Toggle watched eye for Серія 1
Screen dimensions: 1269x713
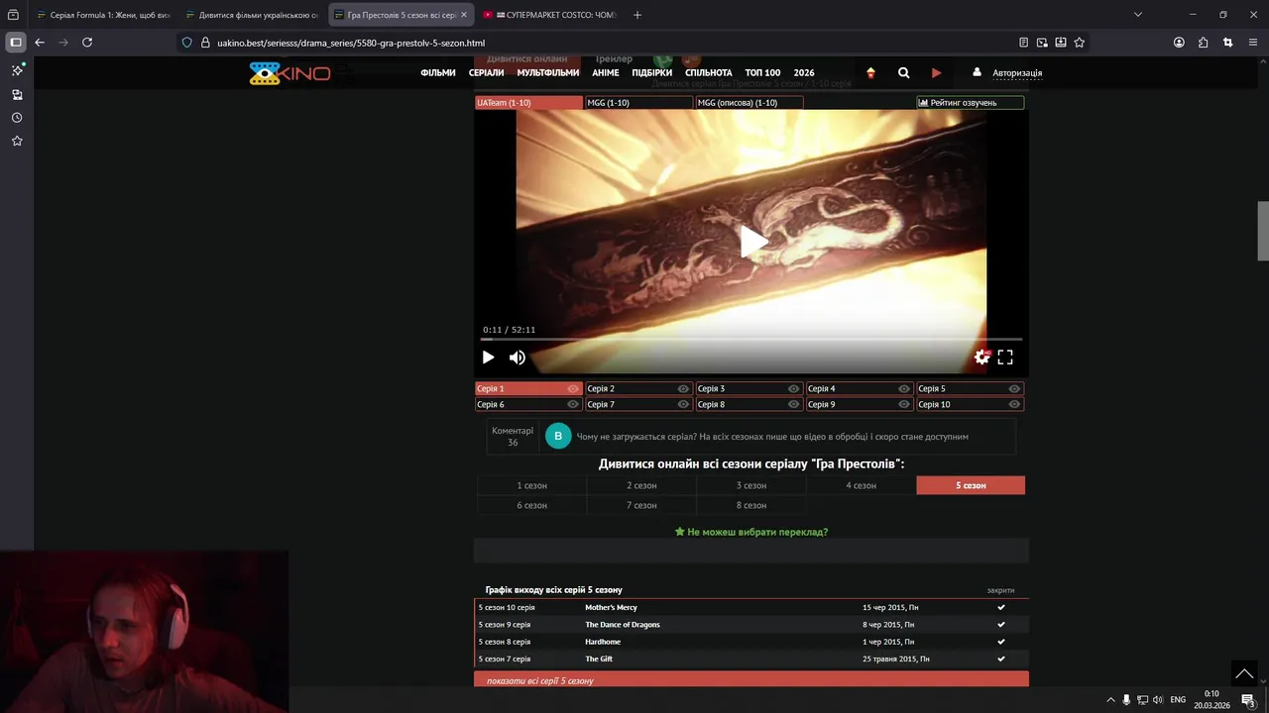[573, 389]
